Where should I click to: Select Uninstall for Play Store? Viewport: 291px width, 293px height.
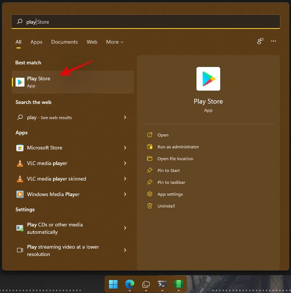point(166,206)
